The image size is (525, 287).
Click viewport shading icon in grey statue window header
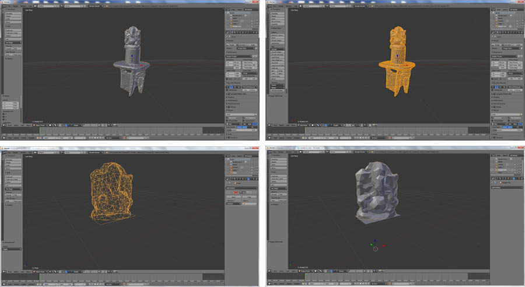[50, 125]
